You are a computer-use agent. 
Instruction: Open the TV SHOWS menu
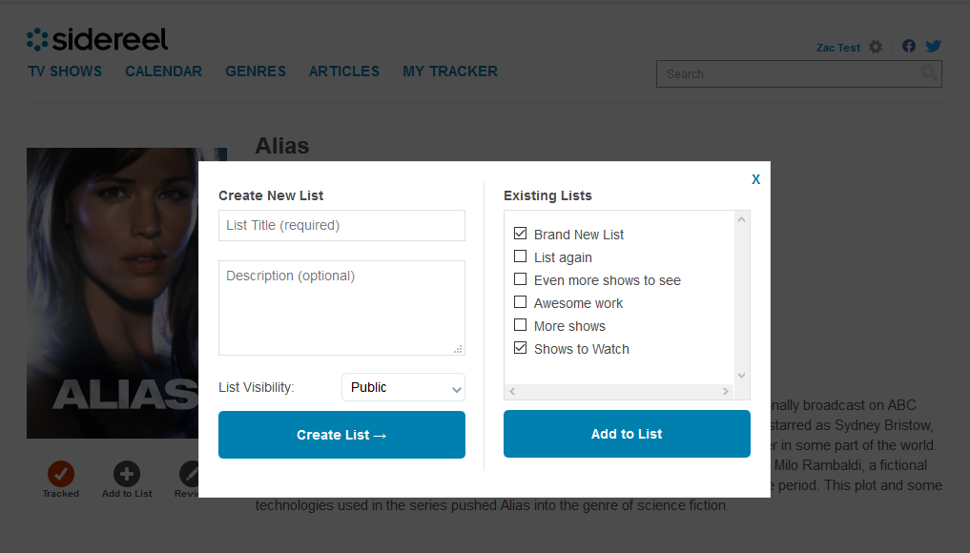[65, 72]
